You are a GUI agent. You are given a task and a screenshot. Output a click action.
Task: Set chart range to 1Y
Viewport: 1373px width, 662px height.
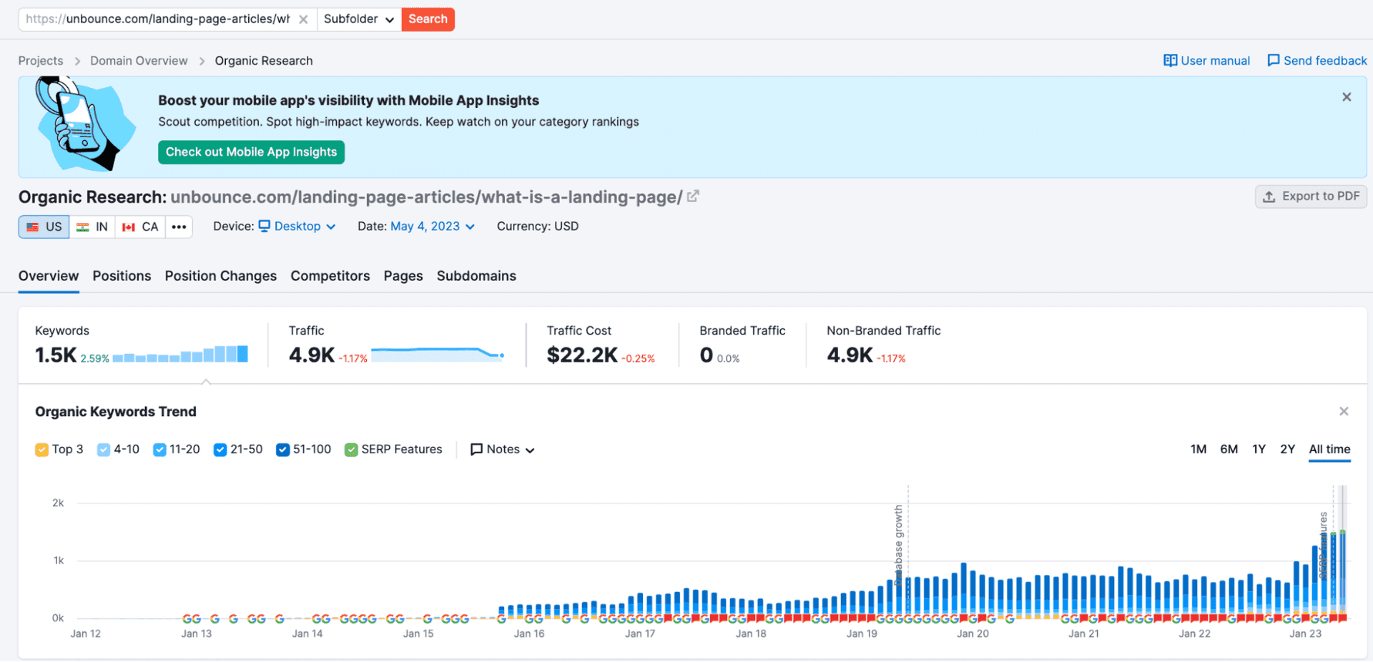1259,450
